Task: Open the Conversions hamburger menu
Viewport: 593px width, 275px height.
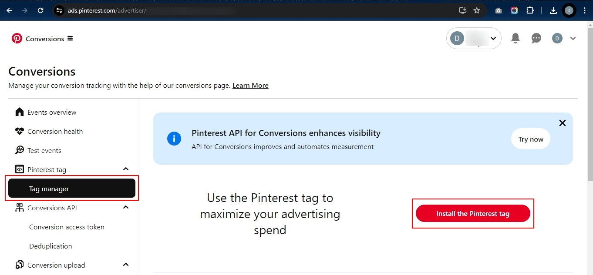Action: tap(70, 39)
